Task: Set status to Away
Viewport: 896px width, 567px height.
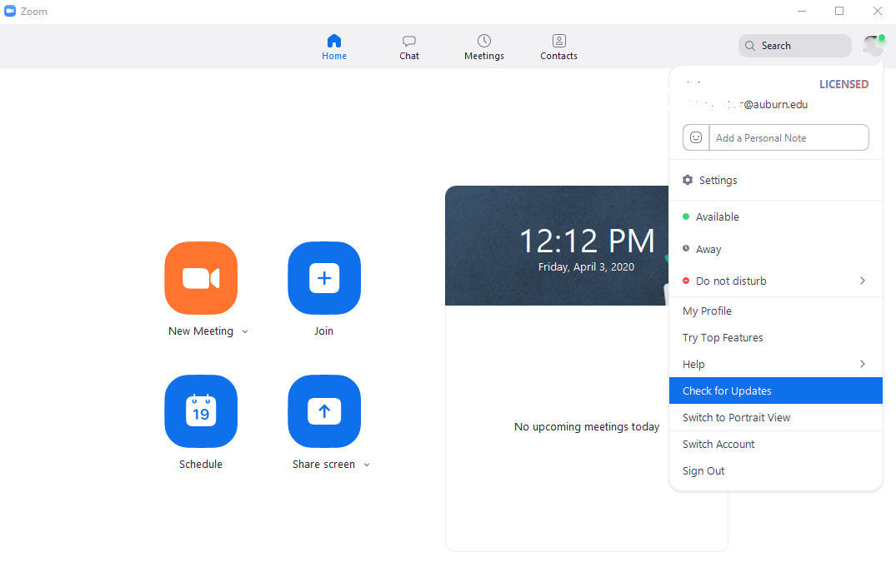Action: (x=775, y=250)
